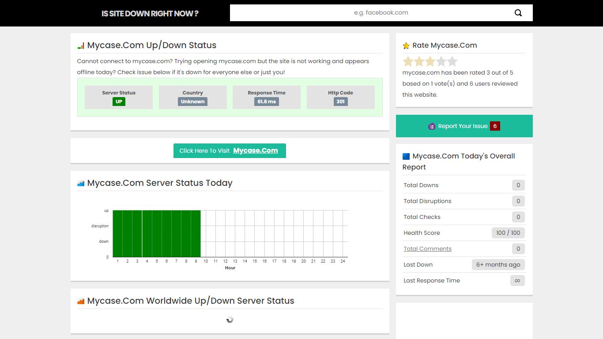Rate Mycase.com three stars
This screenshot has width=603, height=339.
(x=430, y=61)
